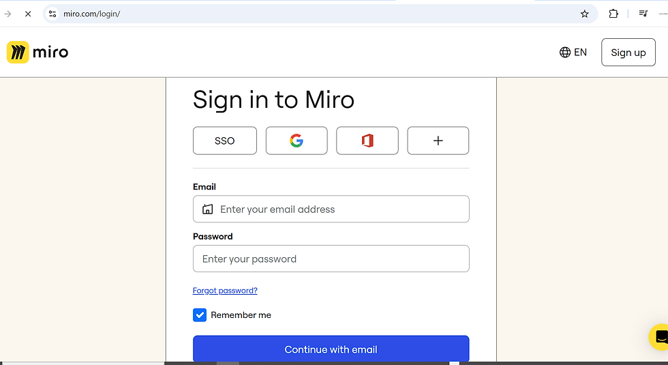
Task: Click the Email field label
Action: [x=204, y=187]
